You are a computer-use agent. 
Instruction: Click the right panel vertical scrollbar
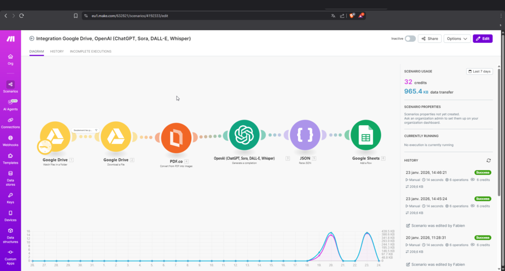(x=499, y=148)
